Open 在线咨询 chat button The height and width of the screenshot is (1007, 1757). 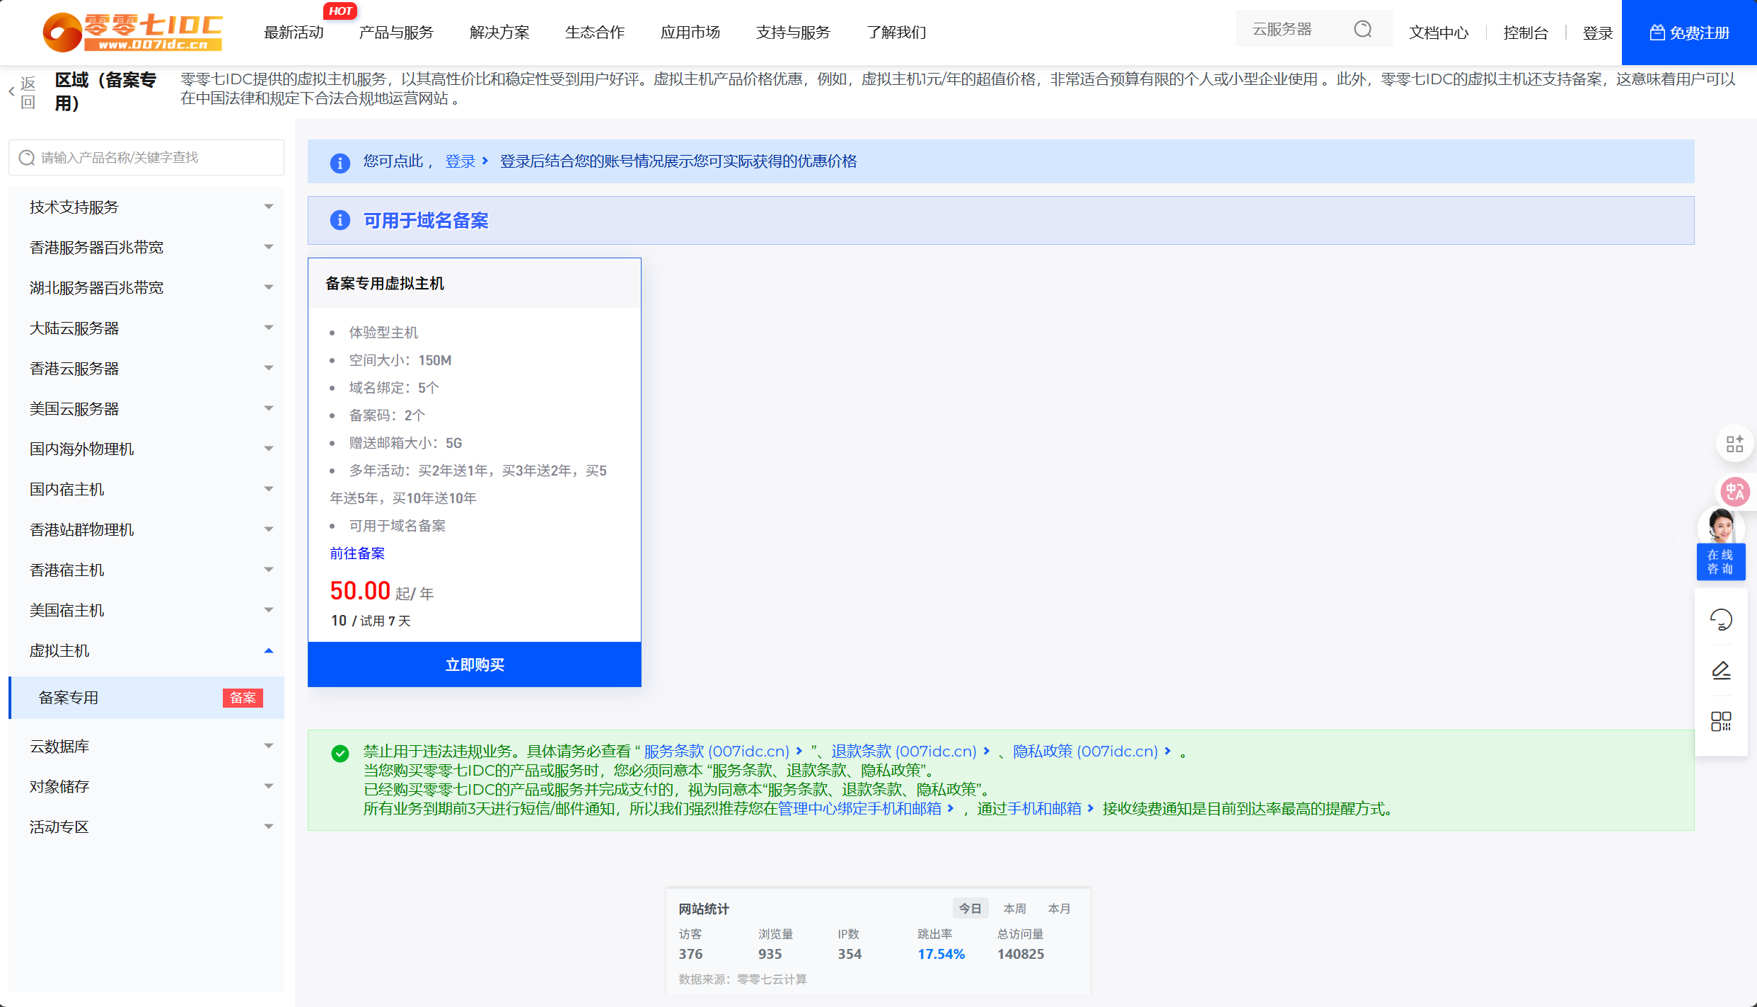1720,562
